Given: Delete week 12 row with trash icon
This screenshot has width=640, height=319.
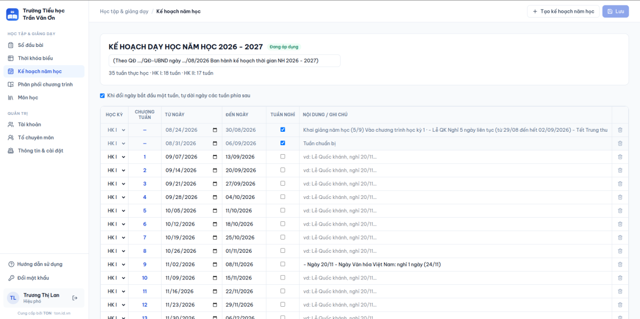Looking at the screenshot, I should [620, 305].
